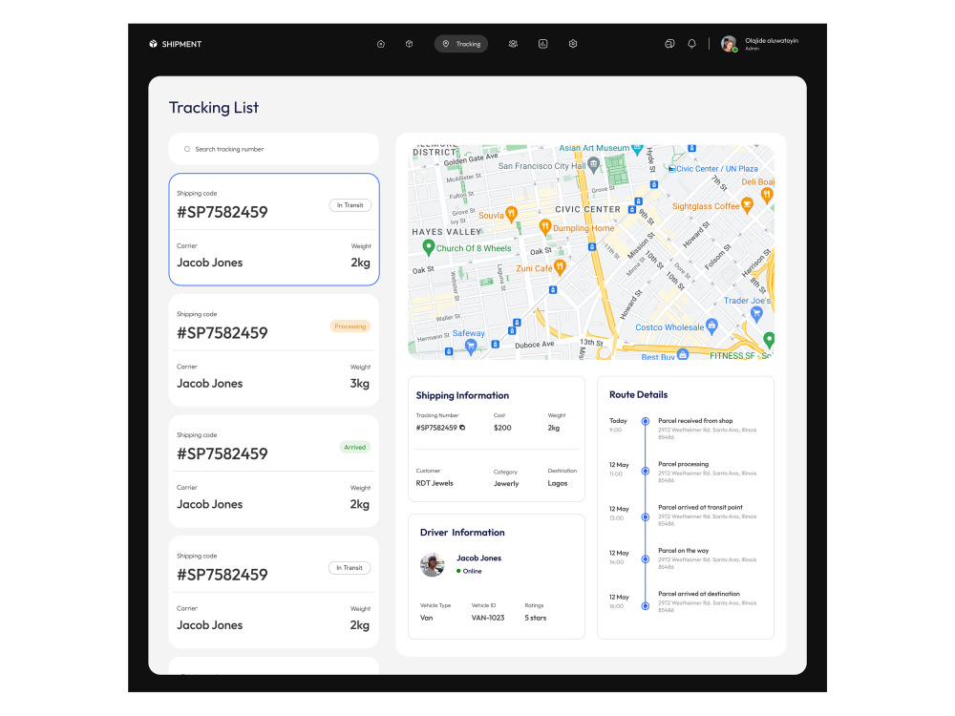The width and height of the screenshot is (955, 716).
Task: Click the Tracking List heading
Action: (214, 108)
